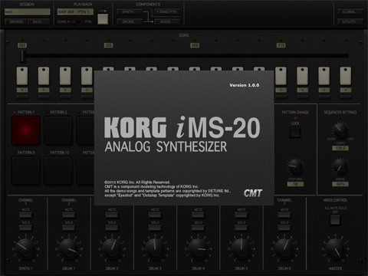Image resolution: width=368 pixels, height=276 pixels.
Task: Mute channel 1 SYNTH 1
Action: (25, 215)
